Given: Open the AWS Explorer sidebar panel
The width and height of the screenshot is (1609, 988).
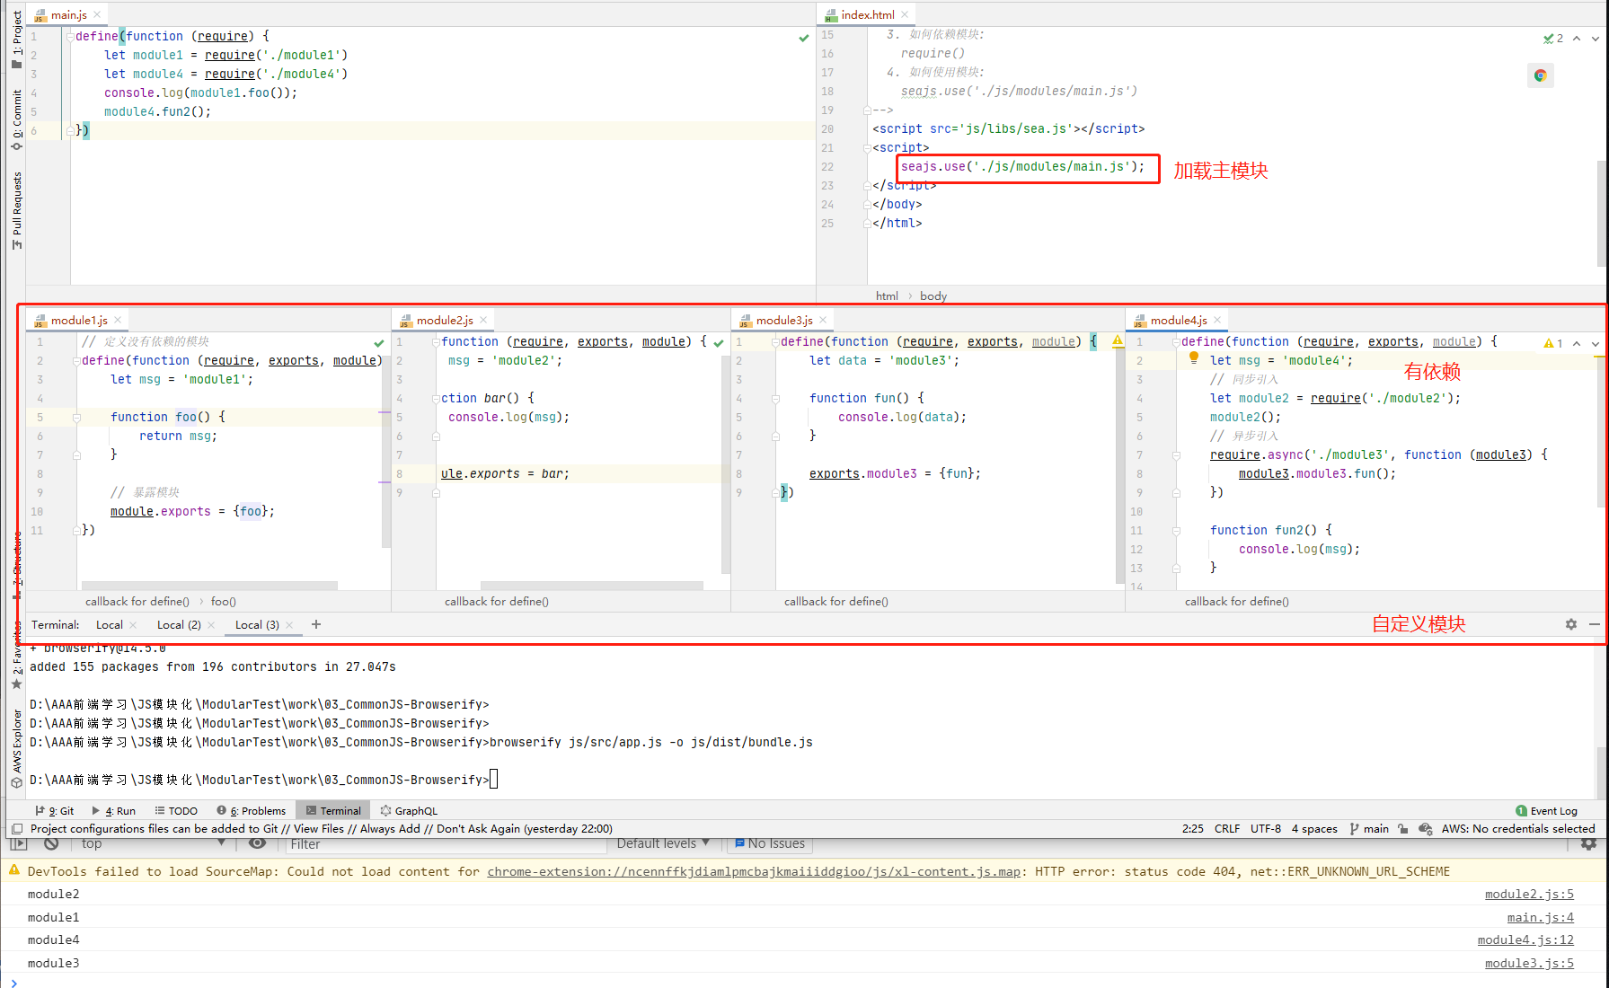Looking at the screenshot, I should (16, 749).
